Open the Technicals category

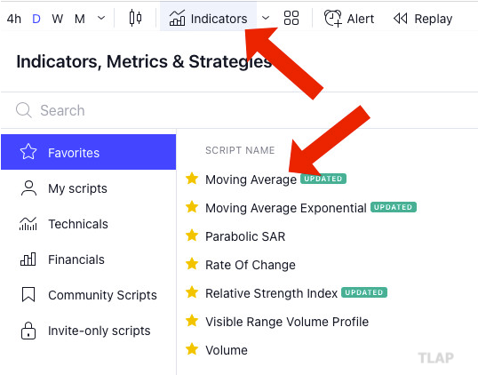[89, 224]
